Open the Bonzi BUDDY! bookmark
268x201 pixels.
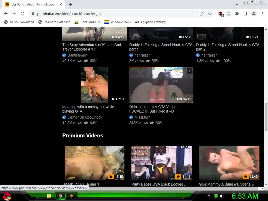click(x=87, y=22)
